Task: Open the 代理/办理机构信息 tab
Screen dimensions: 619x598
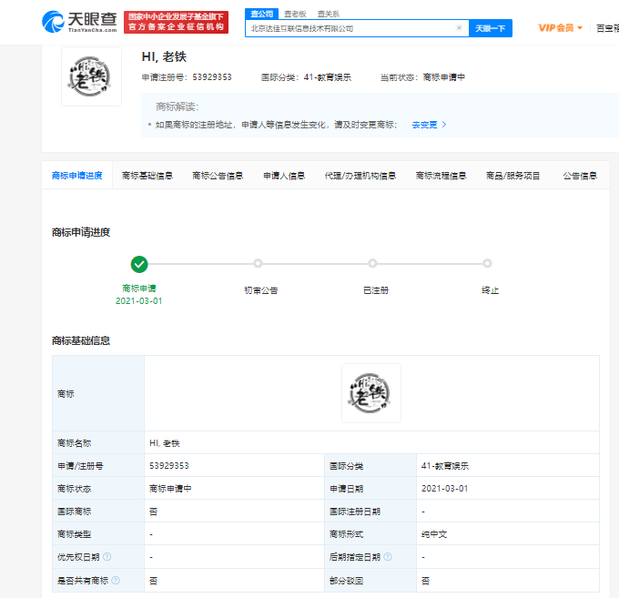Action: point(360,176)
